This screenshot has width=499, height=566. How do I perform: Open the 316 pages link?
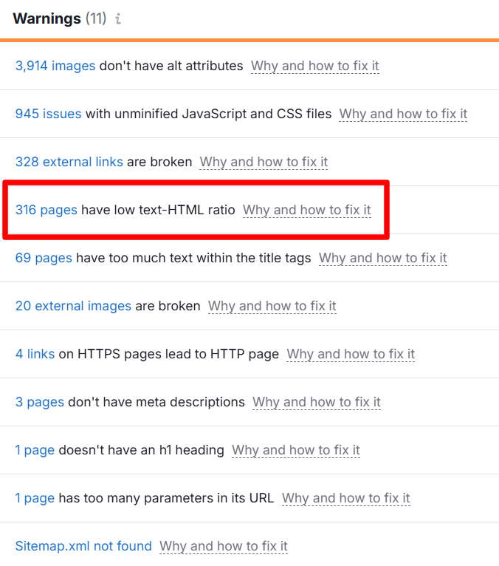point(47,210)
